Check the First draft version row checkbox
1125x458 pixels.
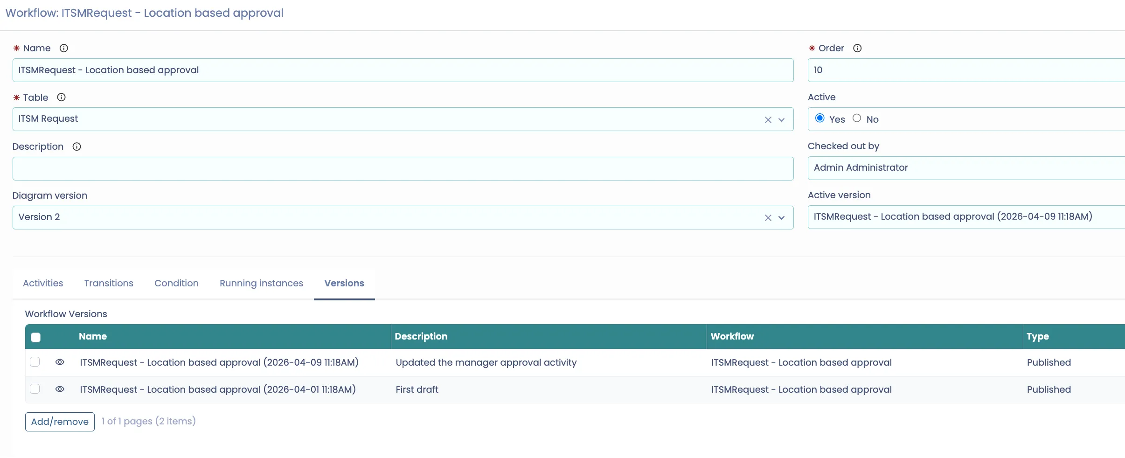coord(35,389)
